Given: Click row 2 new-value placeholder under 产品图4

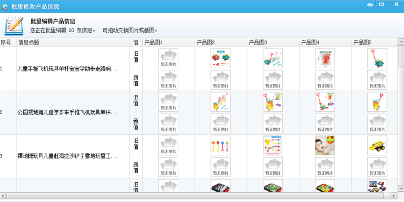Looking at the screenshot, I should click(x=325, y=123).
